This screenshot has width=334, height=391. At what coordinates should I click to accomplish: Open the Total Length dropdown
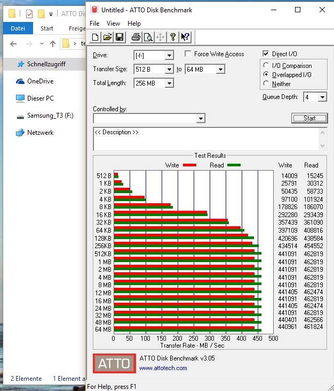[169, 83]
